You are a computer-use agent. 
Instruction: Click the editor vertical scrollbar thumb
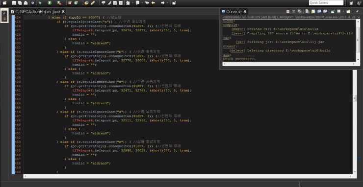pyautogui.click(x=355, y=98)
